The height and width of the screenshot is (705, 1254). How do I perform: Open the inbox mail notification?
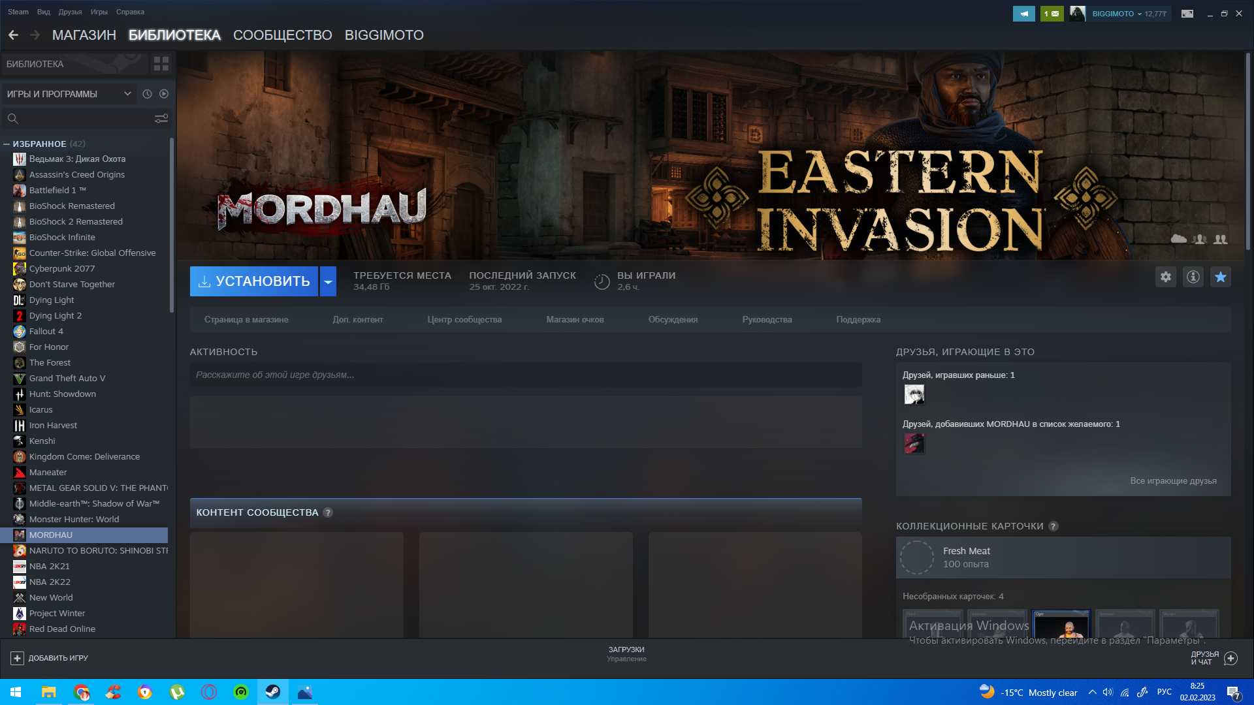1052,14
